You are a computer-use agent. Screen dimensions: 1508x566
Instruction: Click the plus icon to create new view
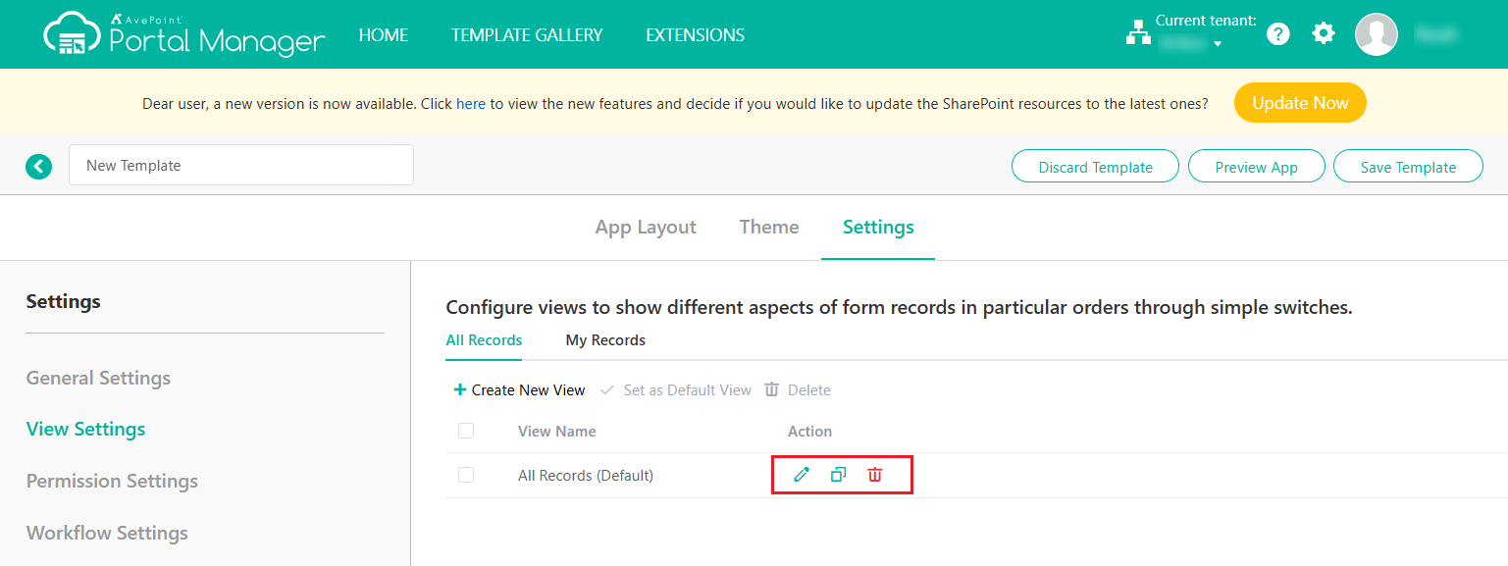[x=459, y=390]
